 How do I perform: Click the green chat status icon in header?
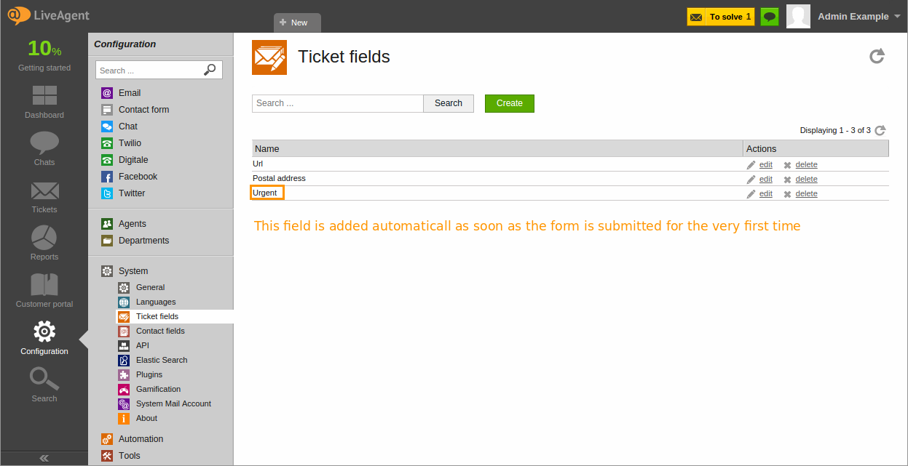tap(770, 17)
